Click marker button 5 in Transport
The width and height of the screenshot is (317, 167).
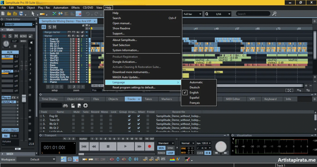tap(110, 139)
